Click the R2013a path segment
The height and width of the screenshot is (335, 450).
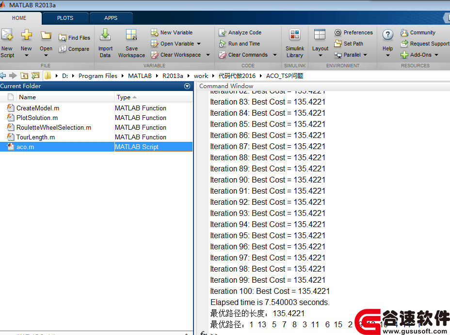pos(173,76)
